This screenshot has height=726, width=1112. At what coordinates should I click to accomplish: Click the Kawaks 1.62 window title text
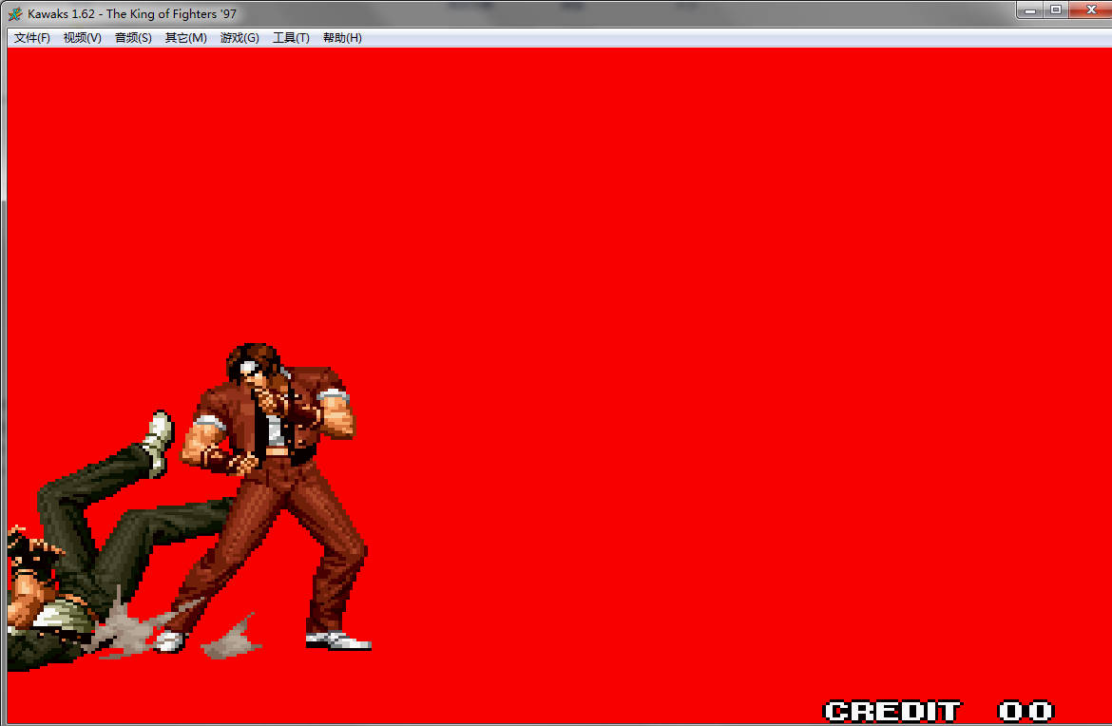coord(132,13)
